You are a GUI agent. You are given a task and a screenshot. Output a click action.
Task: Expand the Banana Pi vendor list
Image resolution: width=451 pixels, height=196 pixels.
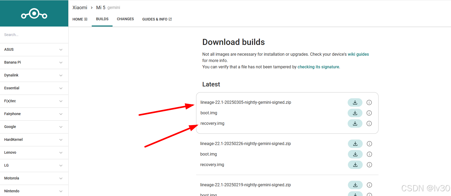tap(34, 63)
